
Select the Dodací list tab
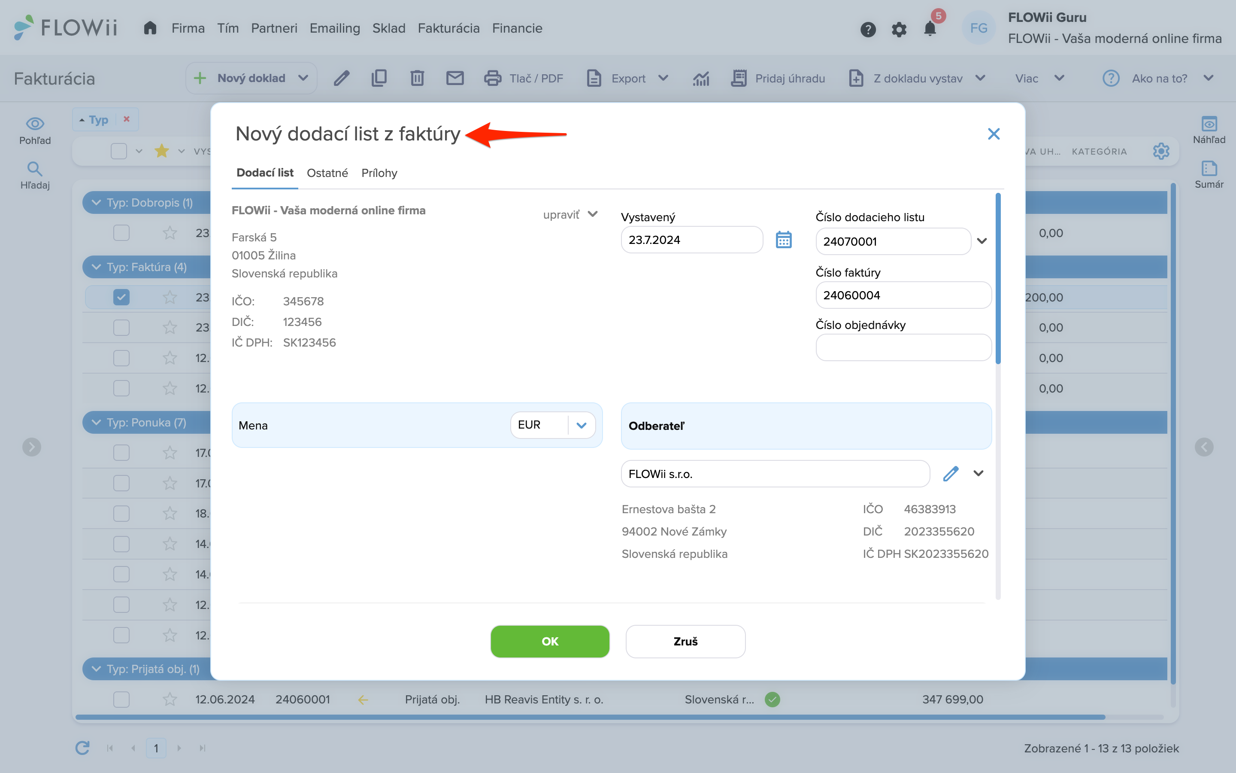coord(264,173)
